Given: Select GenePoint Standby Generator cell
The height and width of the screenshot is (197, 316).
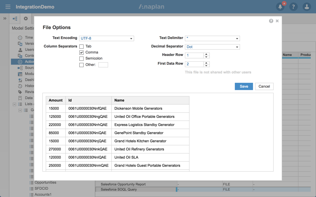Looking at the screenshot, I should point(150,133).
